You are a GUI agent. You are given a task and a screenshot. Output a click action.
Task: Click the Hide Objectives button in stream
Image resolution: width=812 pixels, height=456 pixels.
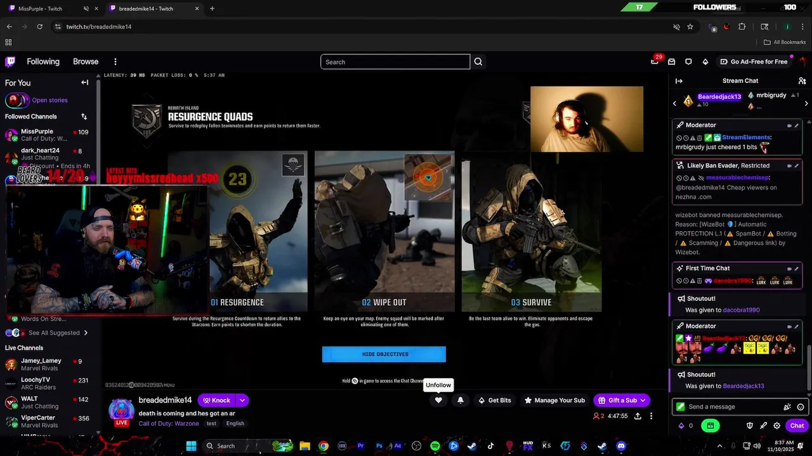pyautogui.click(x=384, y=354)
